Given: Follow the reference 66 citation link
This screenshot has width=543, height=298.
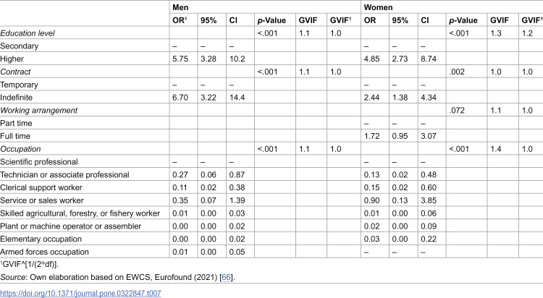Looking at the screenshot, I should pos(226,277).
